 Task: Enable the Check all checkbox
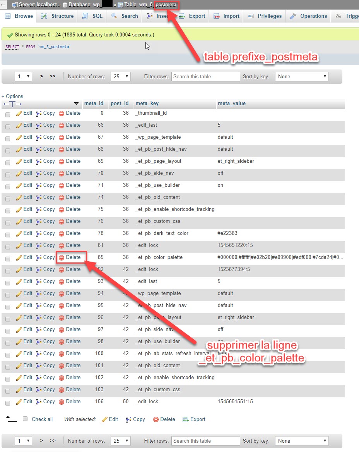25,419
